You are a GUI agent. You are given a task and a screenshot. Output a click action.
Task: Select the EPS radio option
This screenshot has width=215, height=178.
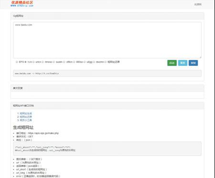pyautogui.click(x=17, y=62)
